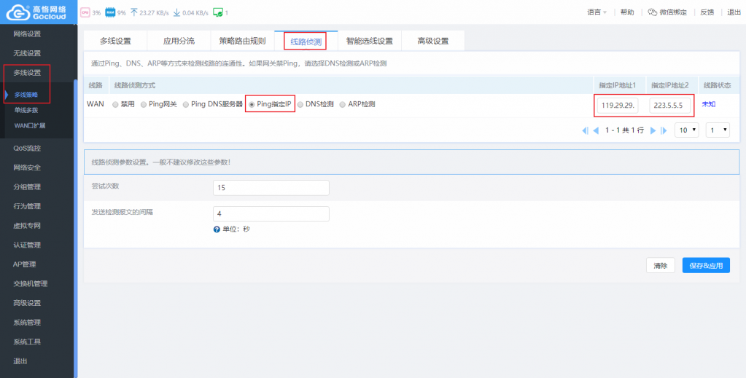Open the rows-per-page dropdown showing 10
Viewport: 746px width, 378px height.
point(686,130)
